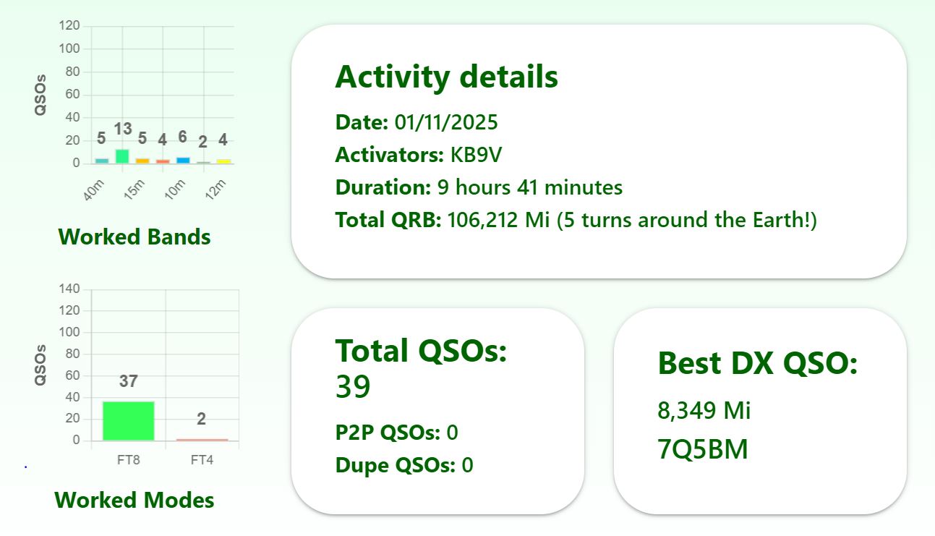Select the blue 10m bar labeled 6

[183, 160]
